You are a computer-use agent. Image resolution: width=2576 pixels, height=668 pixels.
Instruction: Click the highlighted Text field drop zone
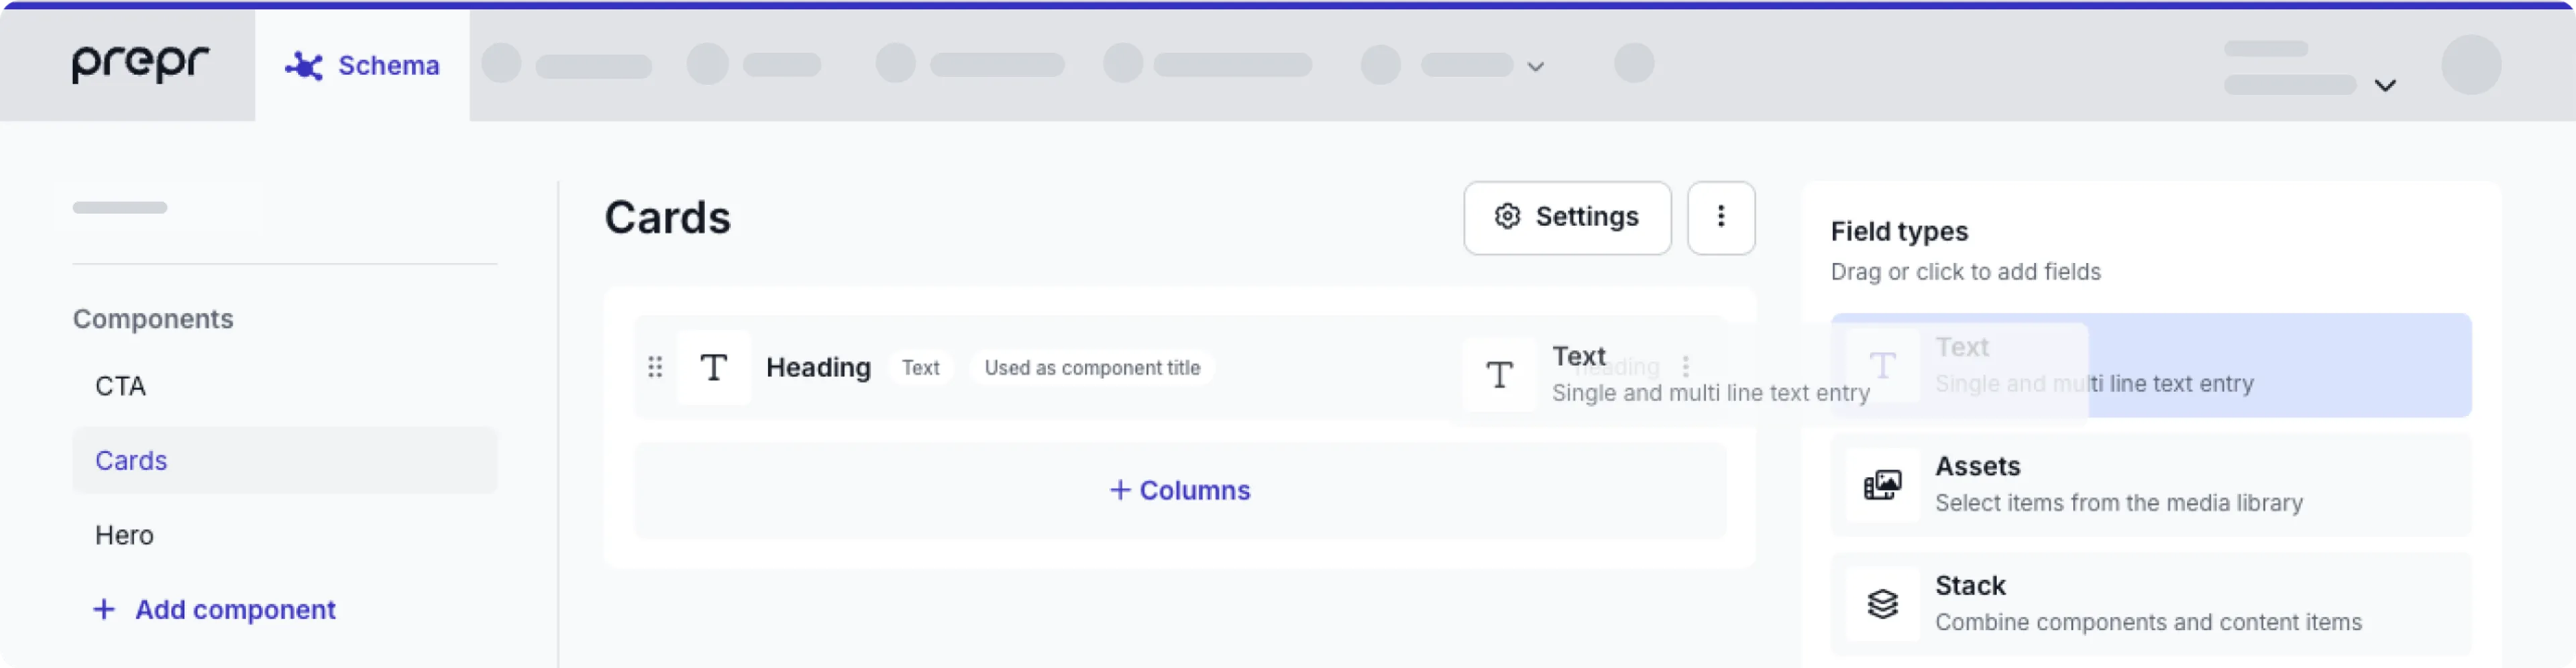click(2150, 364)
